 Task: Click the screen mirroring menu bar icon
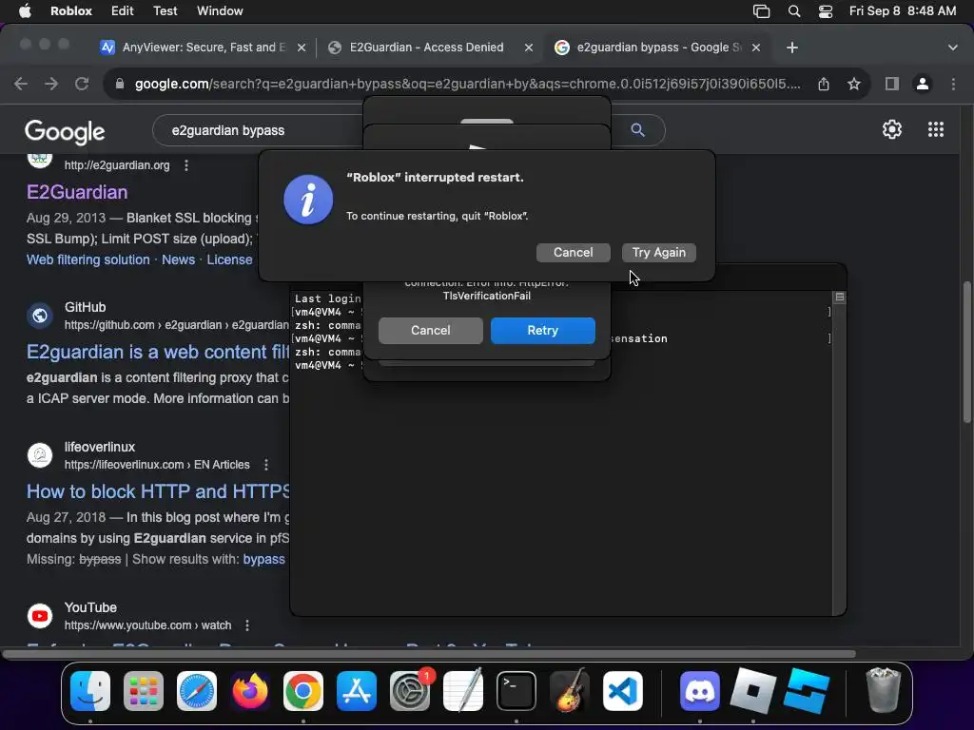[762, 11]
